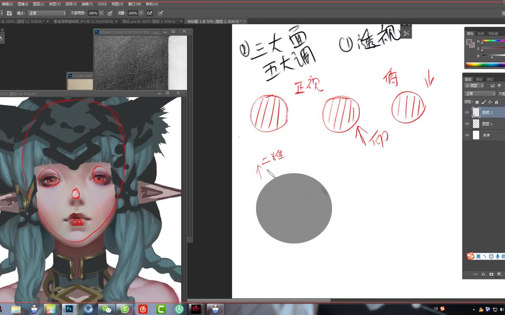Open brush mode 正常 dropdown

[x=47, y=13]
